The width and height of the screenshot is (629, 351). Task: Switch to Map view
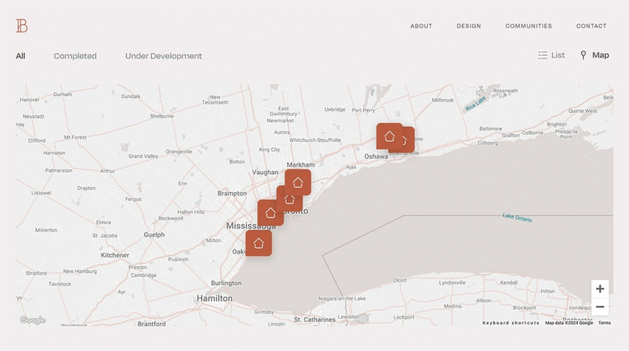[595, 55]
